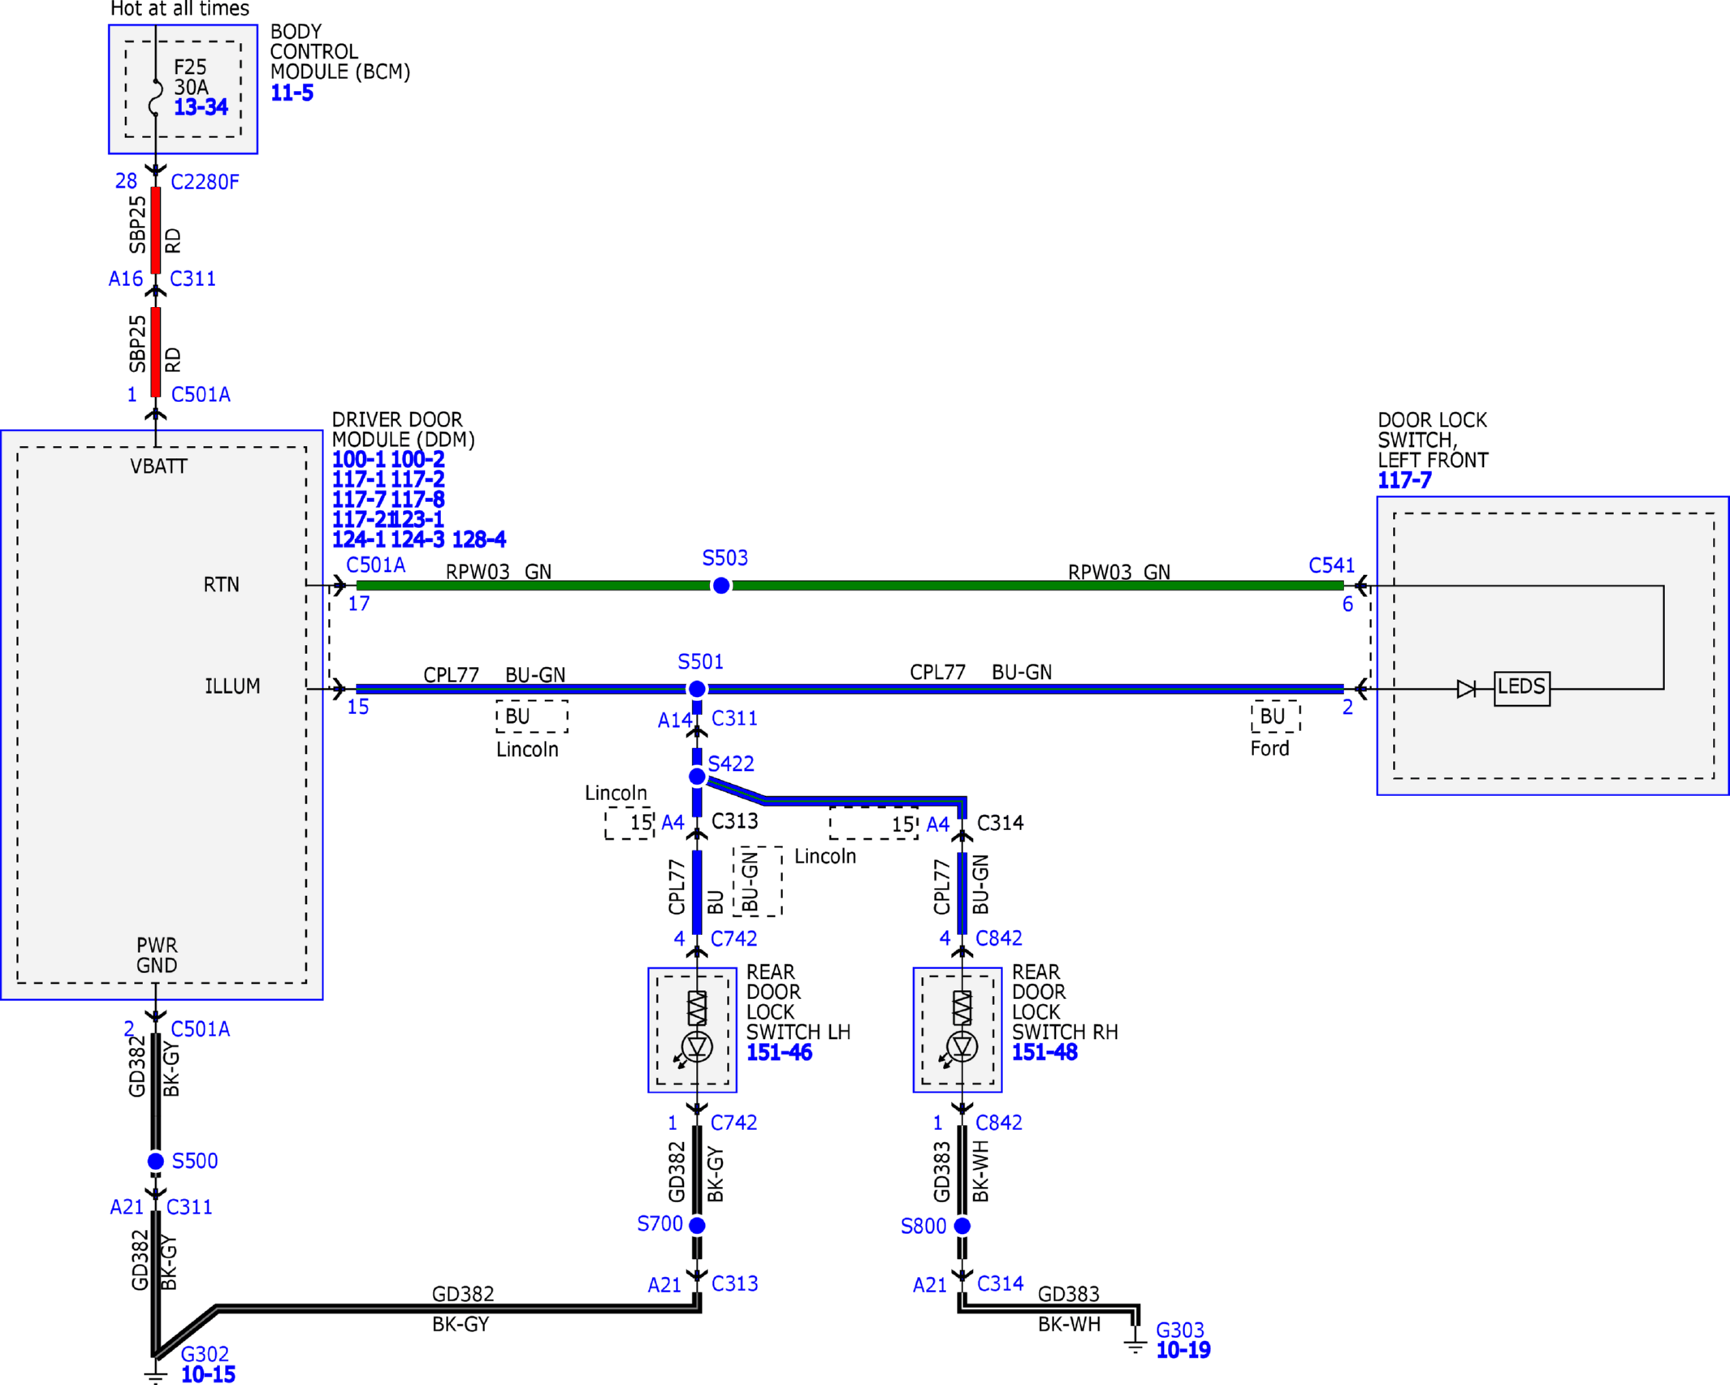1730x1385 pixels.
Task: Open the BCM 11-5 page reference
Action: 292,93
